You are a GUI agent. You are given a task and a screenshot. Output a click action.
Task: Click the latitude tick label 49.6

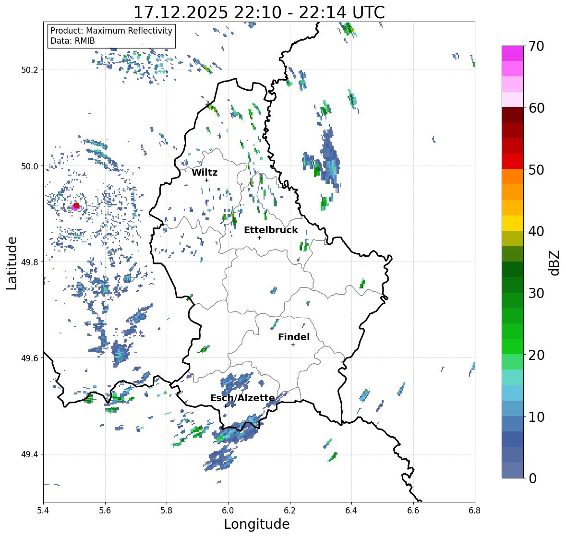click(x=30, y=358)
